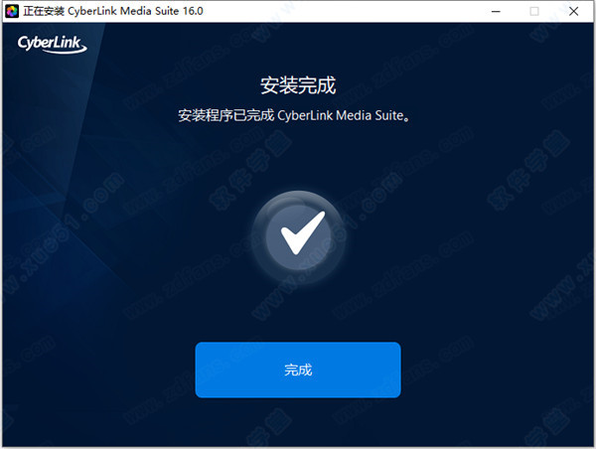Click the 安装程序已完成 message line

(x=294, y=115)
